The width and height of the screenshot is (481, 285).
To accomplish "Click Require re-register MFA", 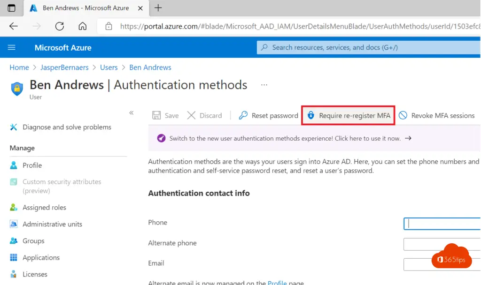I will point(348,115).
